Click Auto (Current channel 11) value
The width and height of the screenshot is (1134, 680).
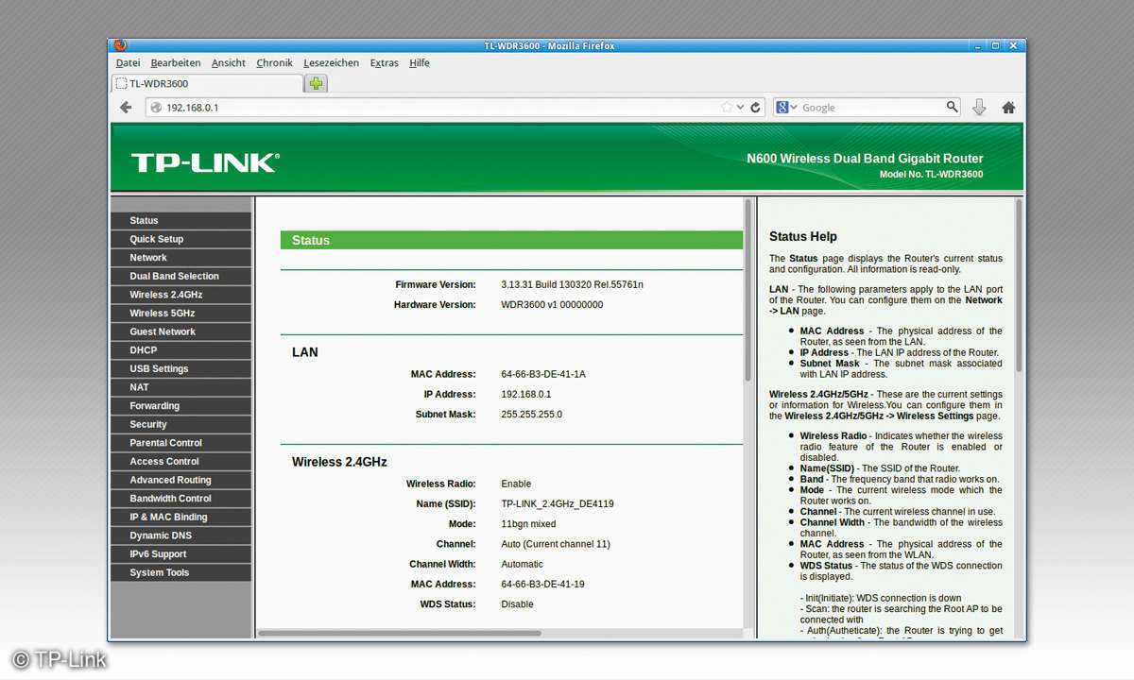[x=556, y=545]
